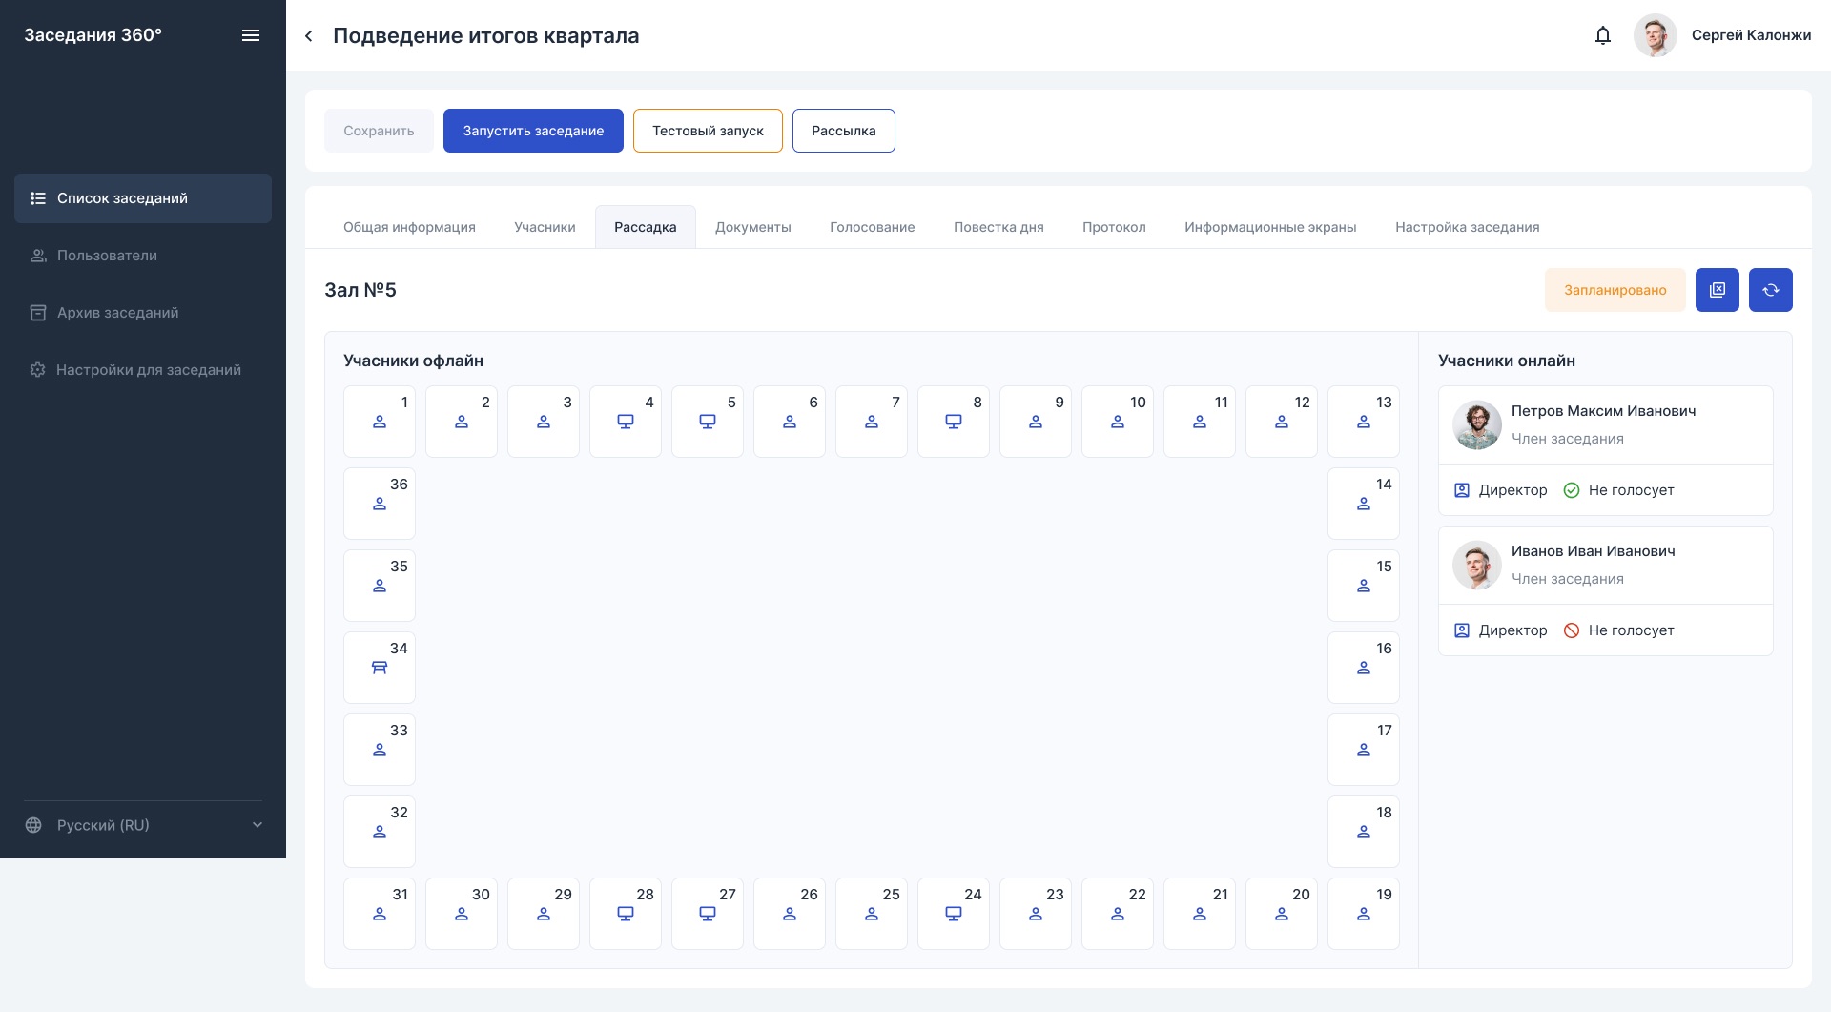The width and height of the screenshot is (1831, 1012).
Task: Click the user name Сергей Калонжи
Action: click(x=1751, y=35)
